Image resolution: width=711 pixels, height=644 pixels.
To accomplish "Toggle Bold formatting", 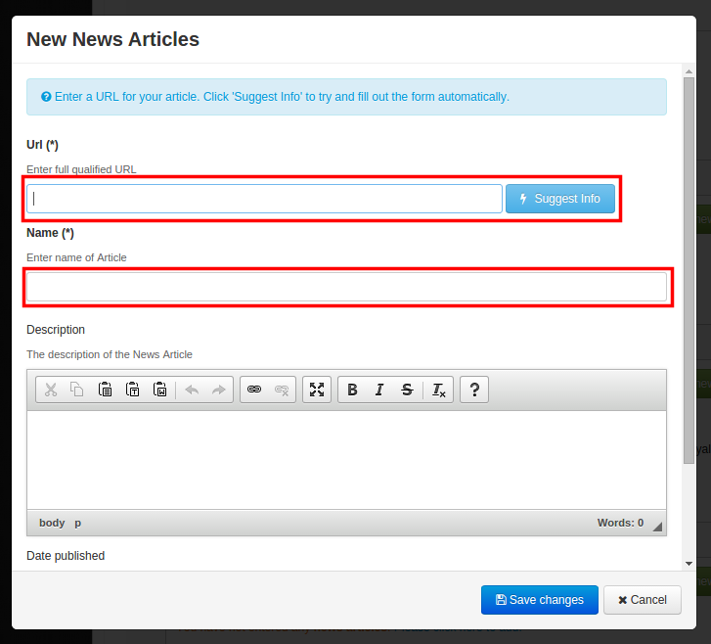I will click(352, 390).
